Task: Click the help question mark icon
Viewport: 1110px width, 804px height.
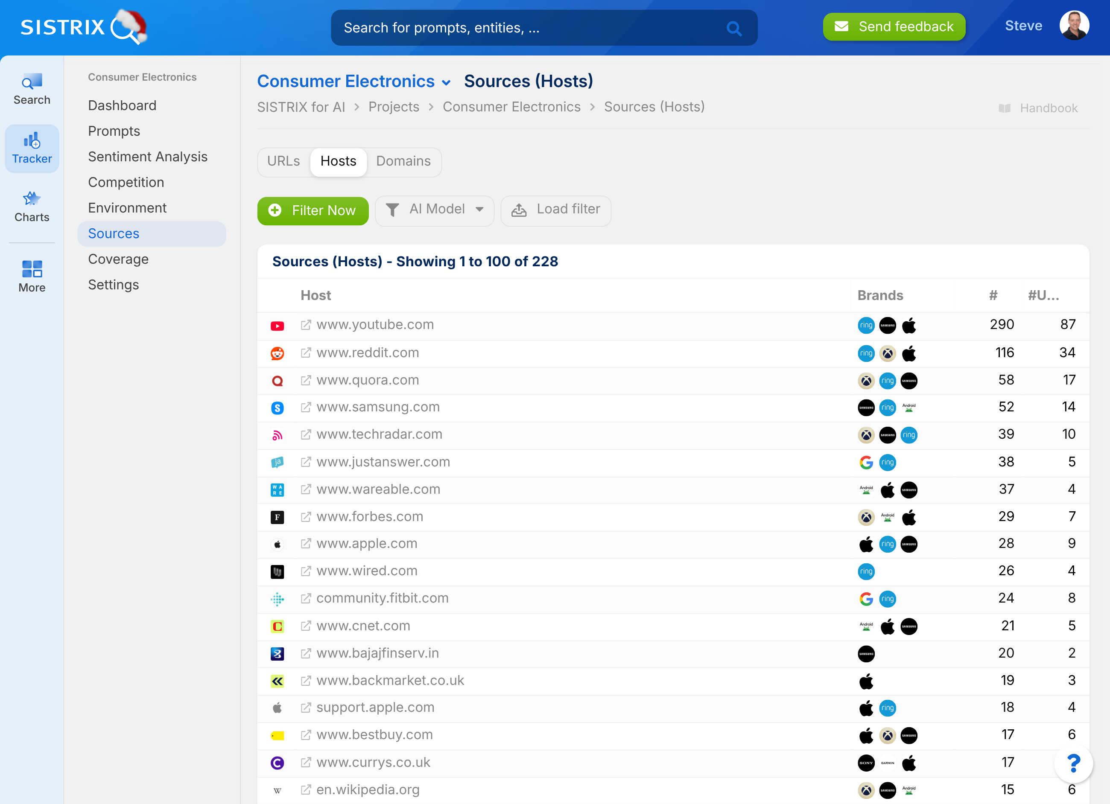Action: click(x=1073, y=763)
